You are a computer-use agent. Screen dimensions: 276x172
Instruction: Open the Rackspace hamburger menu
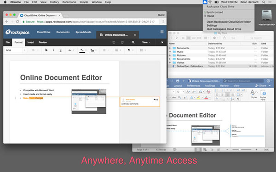(x=162, y=32)
